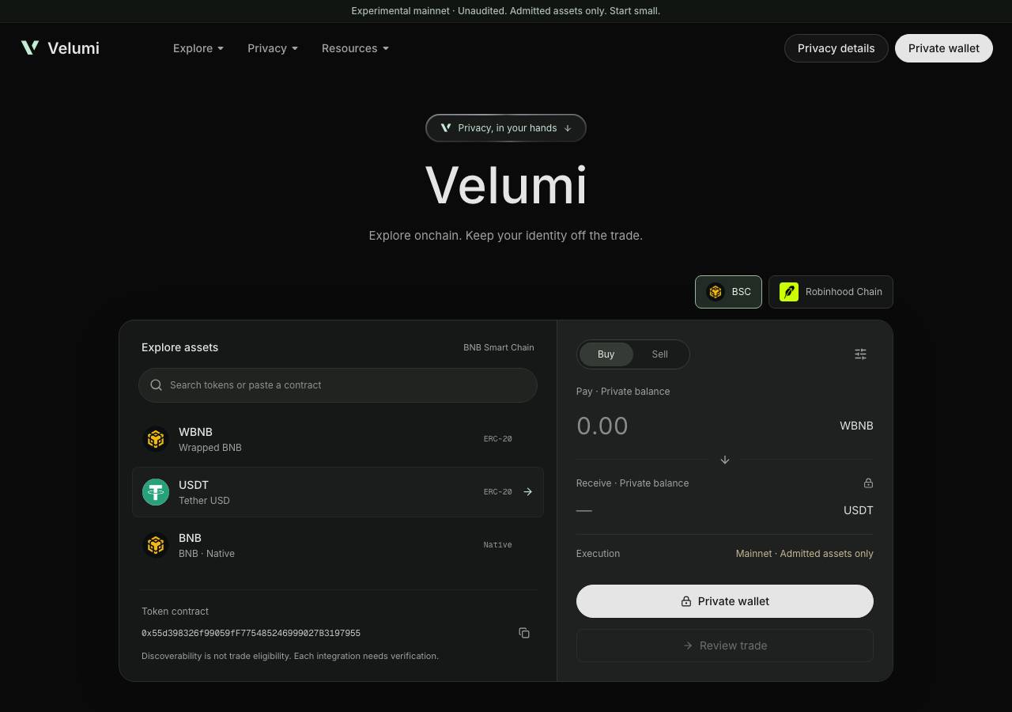Screen dimensions: 1012x712
Task: Copy the token contract address
Action: coord(524,633)
